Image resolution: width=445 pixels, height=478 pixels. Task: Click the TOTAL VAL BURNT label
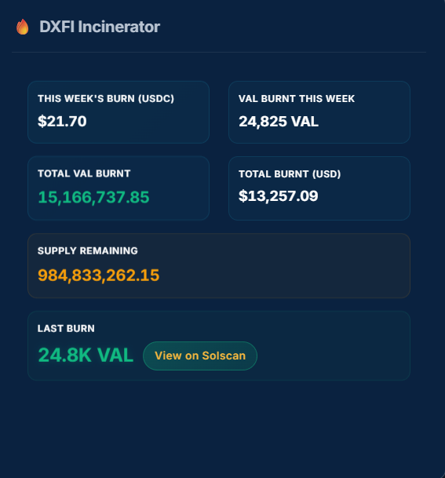point(84,173)
